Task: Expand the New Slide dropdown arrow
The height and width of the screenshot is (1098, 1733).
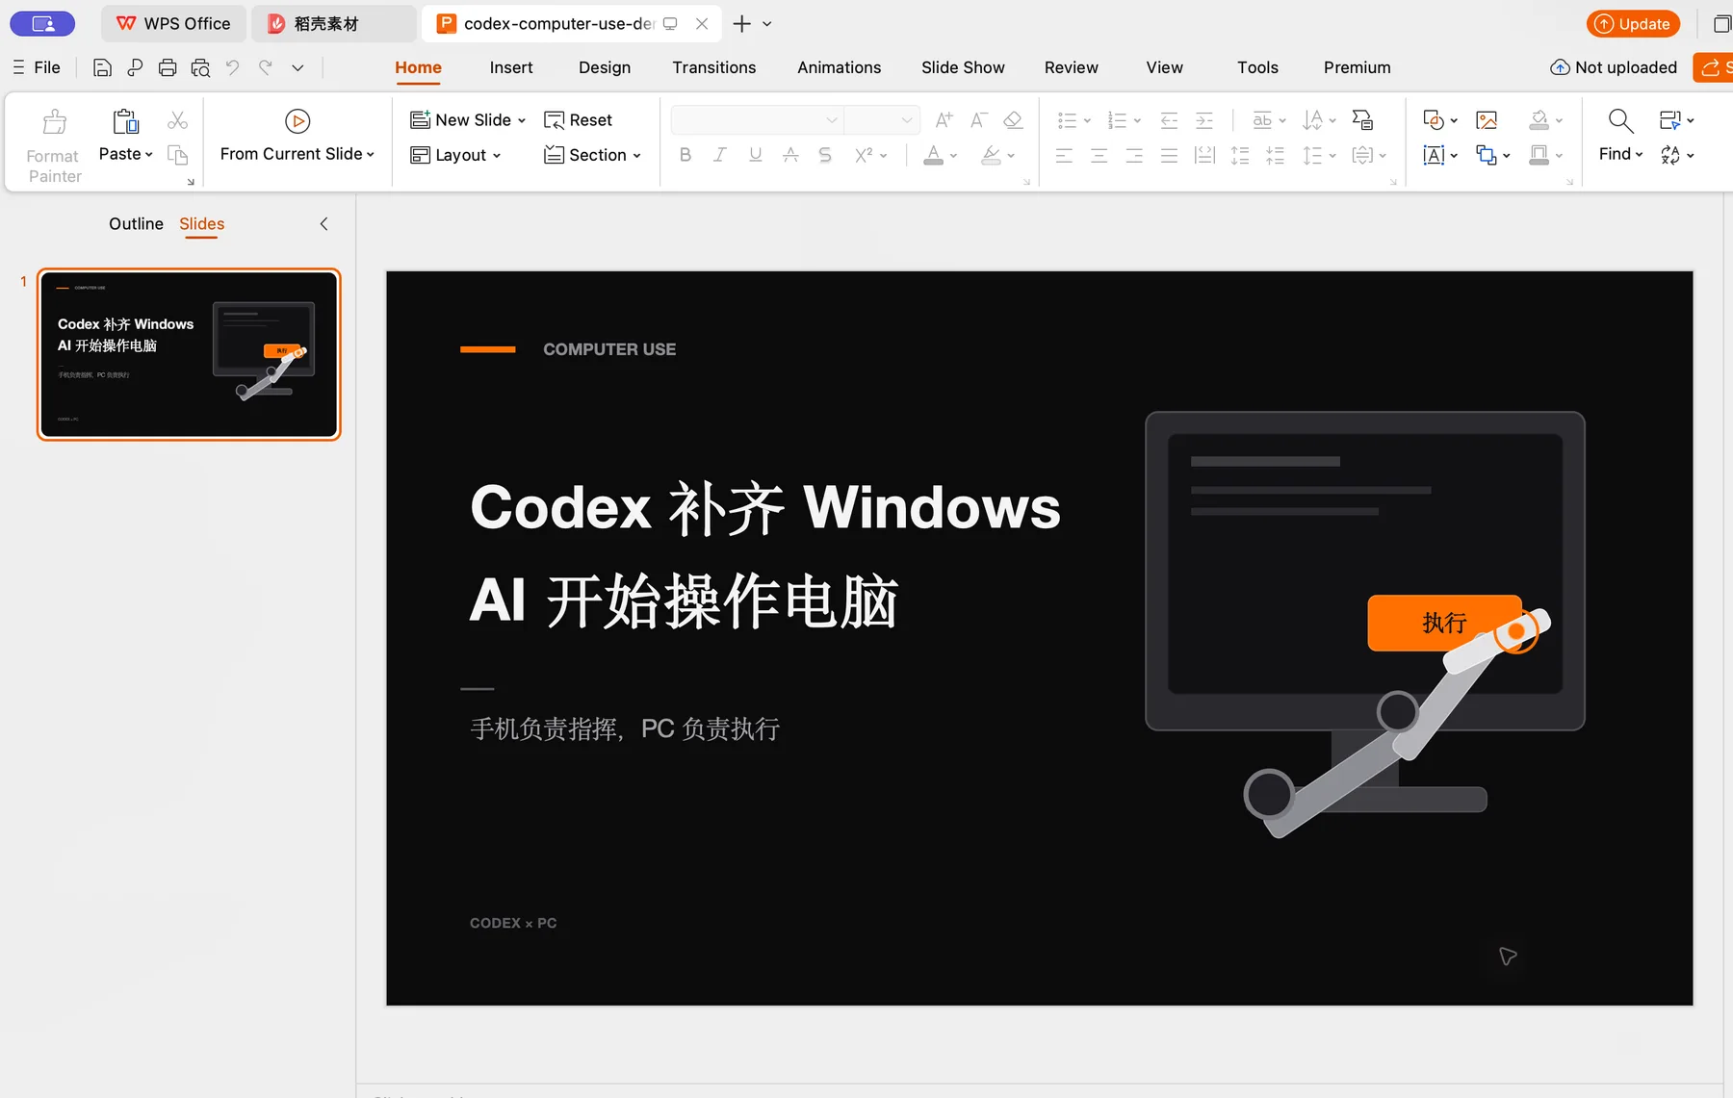Action: pyautogui.click(x=522, y=120)
